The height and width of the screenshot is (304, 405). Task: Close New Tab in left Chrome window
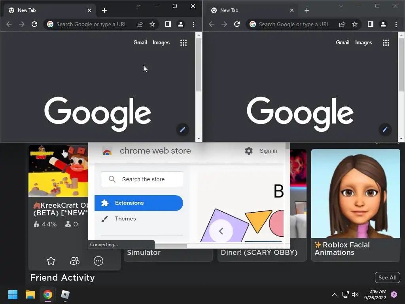tap(89, 10)
